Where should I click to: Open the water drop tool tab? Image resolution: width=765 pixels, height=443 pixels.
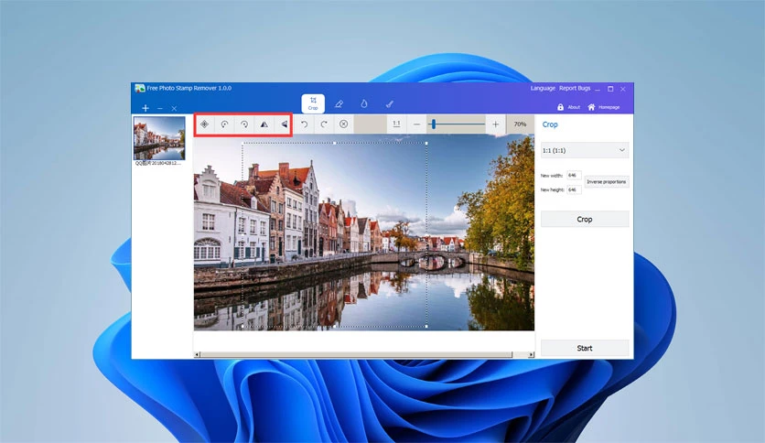(364, 104)
